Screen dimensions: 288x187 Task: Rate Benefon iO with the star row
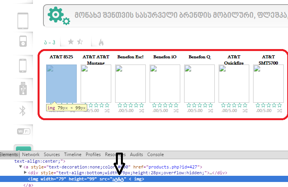coord(165,105)
